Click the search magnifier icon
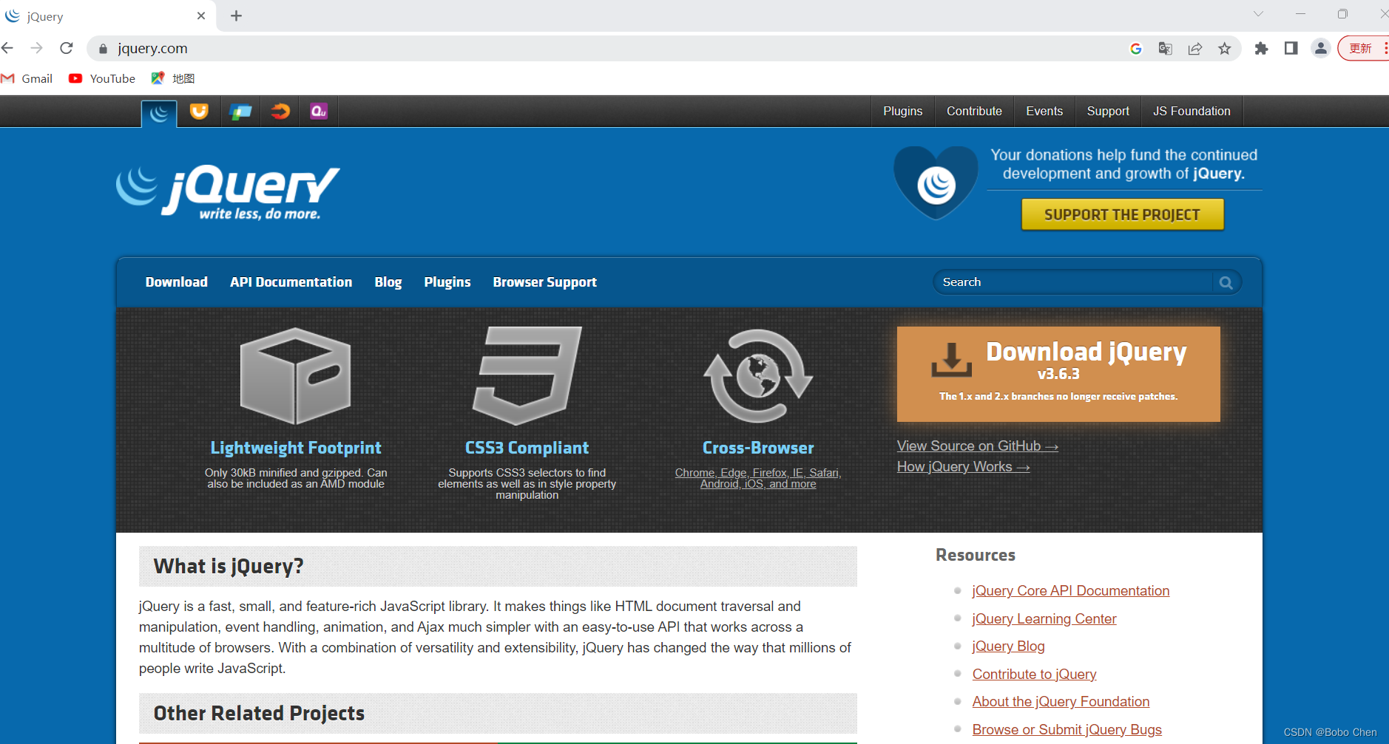The image size is (1389, 744). (x=1226, y=282)
